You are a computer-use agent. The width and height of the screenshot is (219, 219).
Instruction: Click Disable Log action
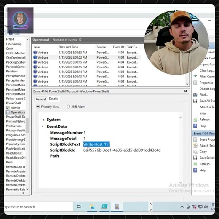[x=207, y=89]
